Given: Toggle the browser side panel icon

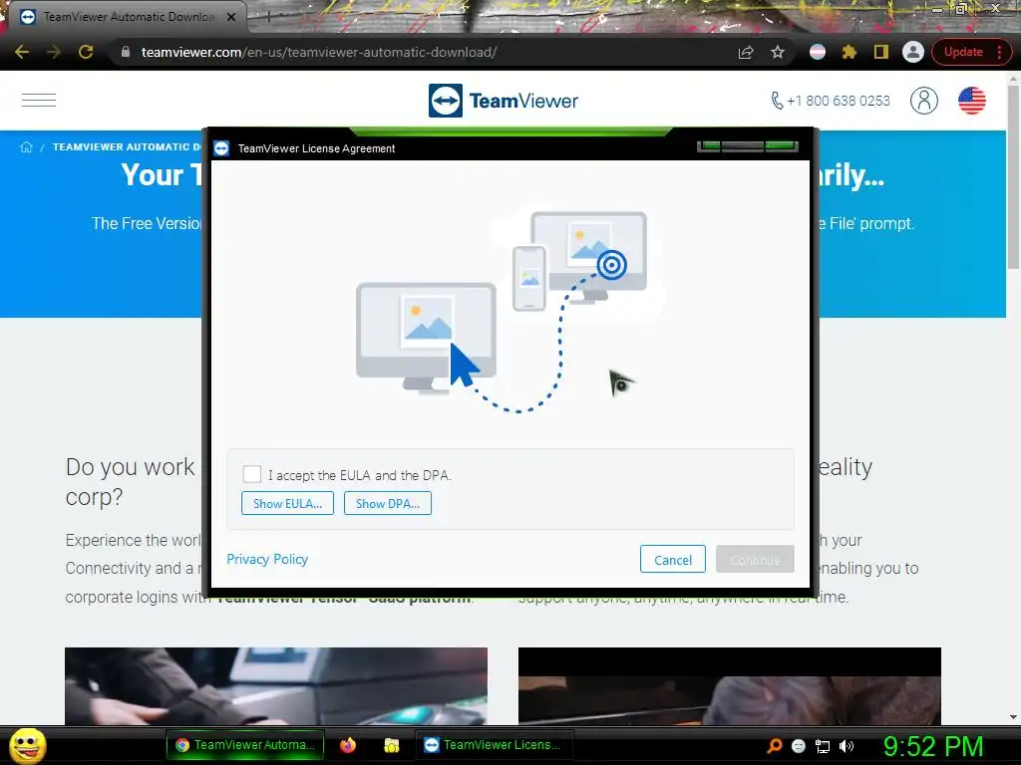Looking at the screenshot, I should (x=881, y=52).
